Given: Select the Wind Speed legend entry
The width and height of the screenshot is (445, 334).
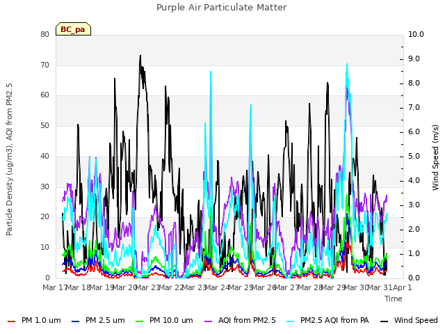Looking at the screenshot, I should (x=409, y=320).
